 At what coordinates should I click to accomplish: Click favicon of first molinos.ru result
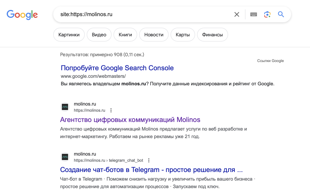click(65, 107)
